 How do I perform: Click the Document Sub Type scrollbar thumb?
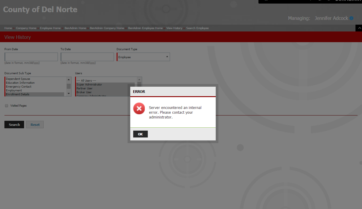tap(69, 86)
